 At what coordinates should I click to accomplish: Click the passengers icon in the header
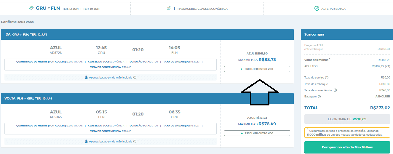click(x=169, y=8)
